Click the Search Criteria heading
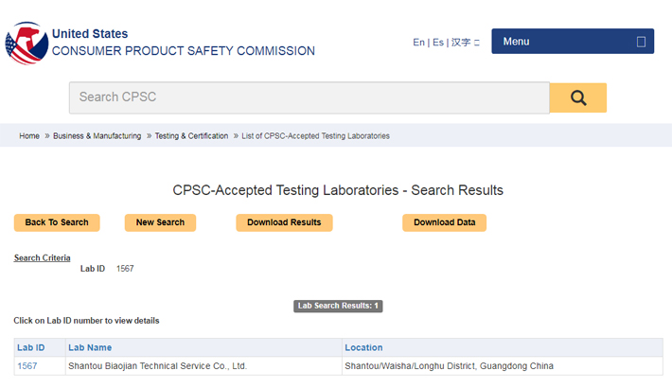 [42, 257]
